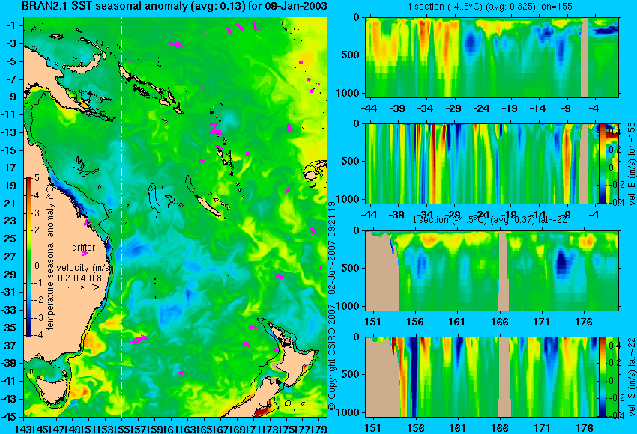Click the -45 latitude tick on the map
637x434 pixels.
click(9, 417)
